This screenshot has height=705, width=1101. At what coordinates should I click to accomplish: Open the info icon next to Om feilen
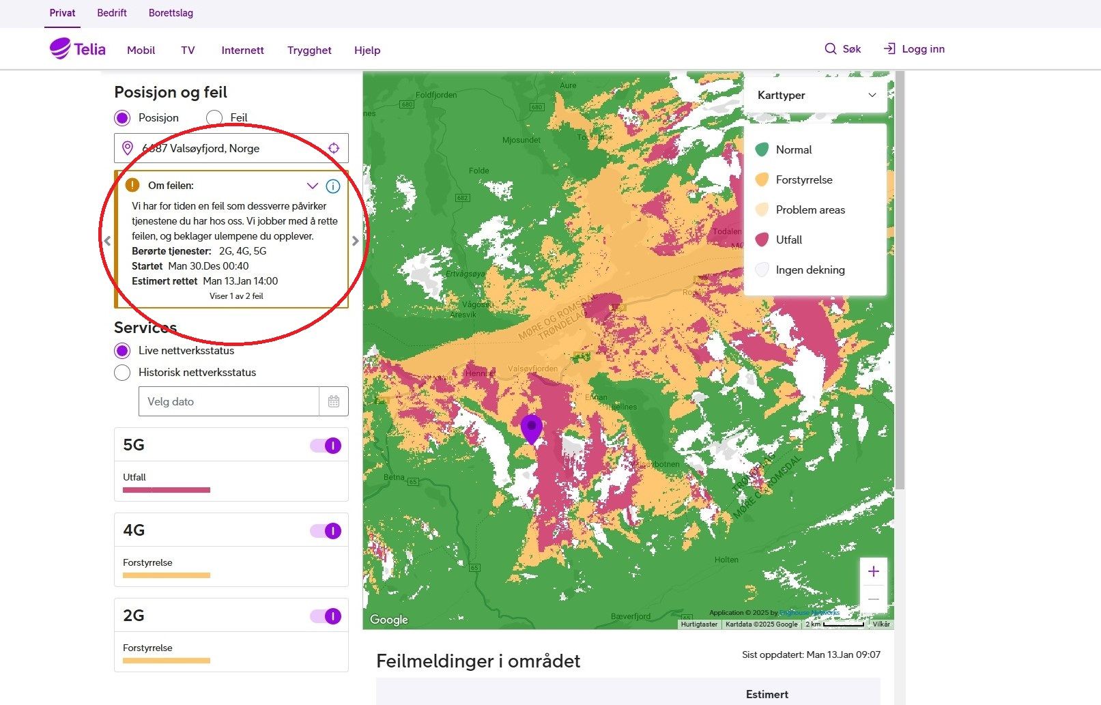[x=332, y=186]
